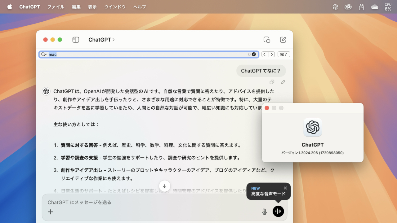Open the ウインドウ menu

(x=115, y=7)
